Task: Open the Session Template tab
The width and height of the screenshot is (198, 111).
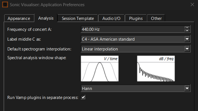Action: pos(78,18)
